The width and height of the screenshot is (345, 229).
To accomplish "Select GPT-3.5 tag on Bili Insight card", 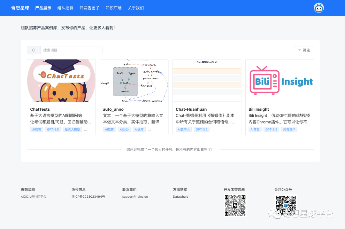I will tap(271, 130).
